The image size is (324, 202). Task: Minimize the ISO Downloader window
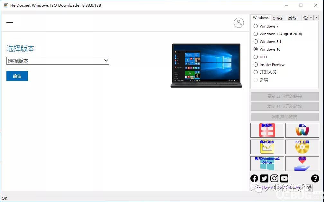[x=286, y=5]
